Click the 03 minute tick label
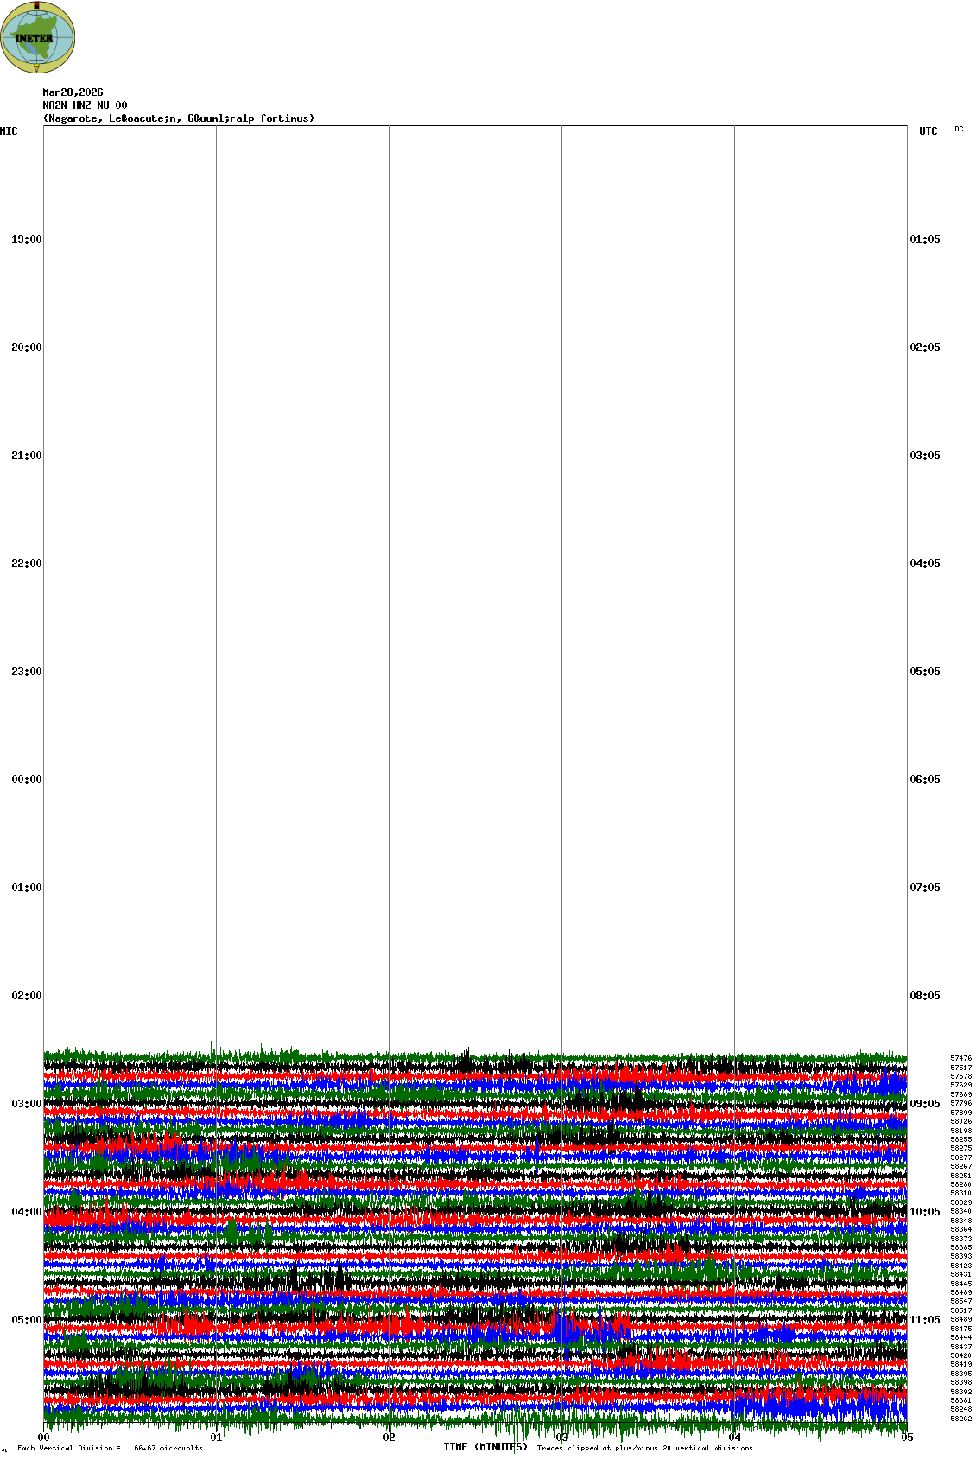Screen dimensions: 976x1460 click(562, 1438)
